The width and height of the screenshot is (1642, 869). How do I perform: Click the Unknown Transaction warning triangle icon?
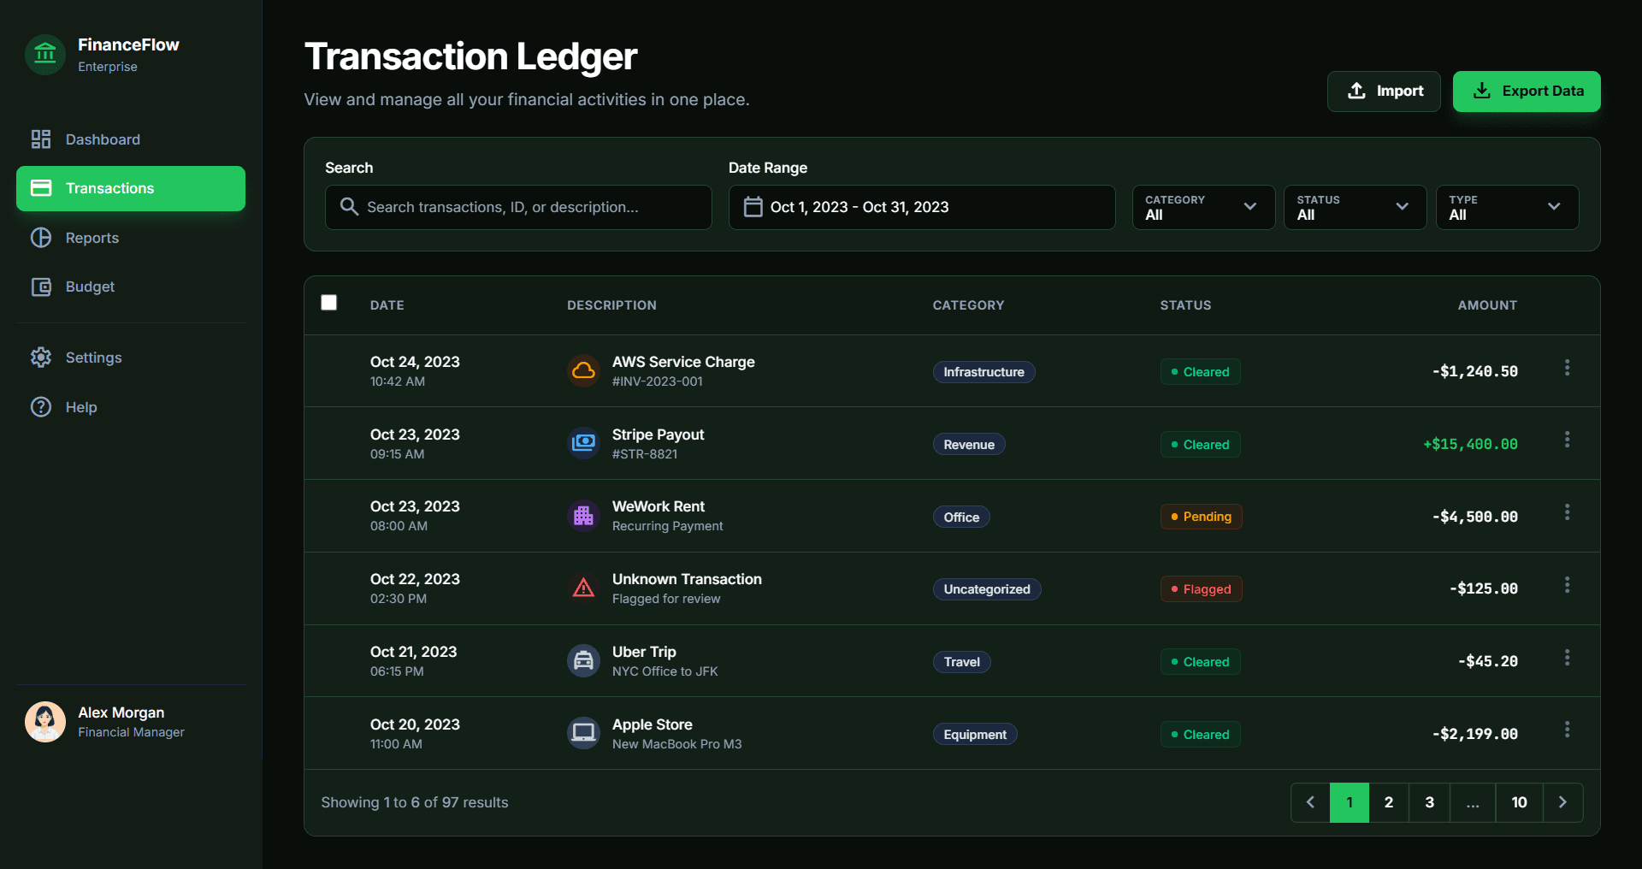[x=583, y=588]
